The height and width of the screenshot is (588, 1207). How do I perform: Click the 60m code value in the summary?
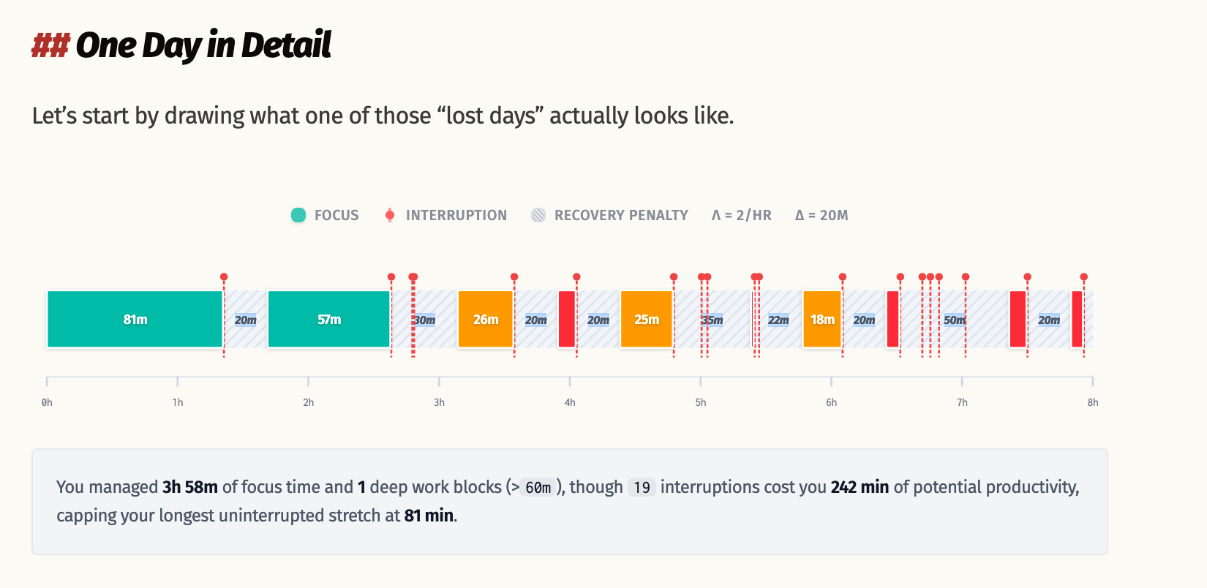click(x=538, y=488)
